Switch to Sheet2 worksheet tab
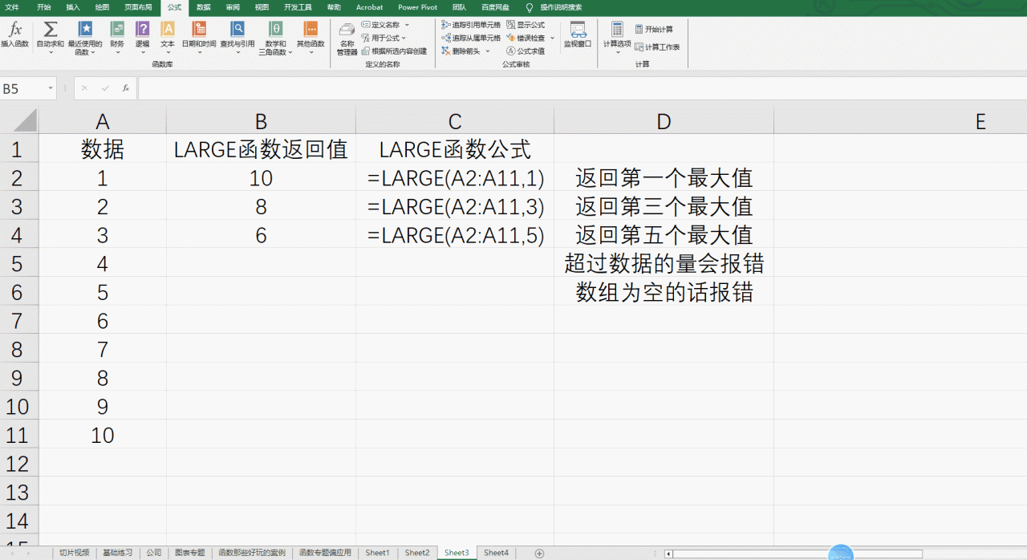 [417, 553]
